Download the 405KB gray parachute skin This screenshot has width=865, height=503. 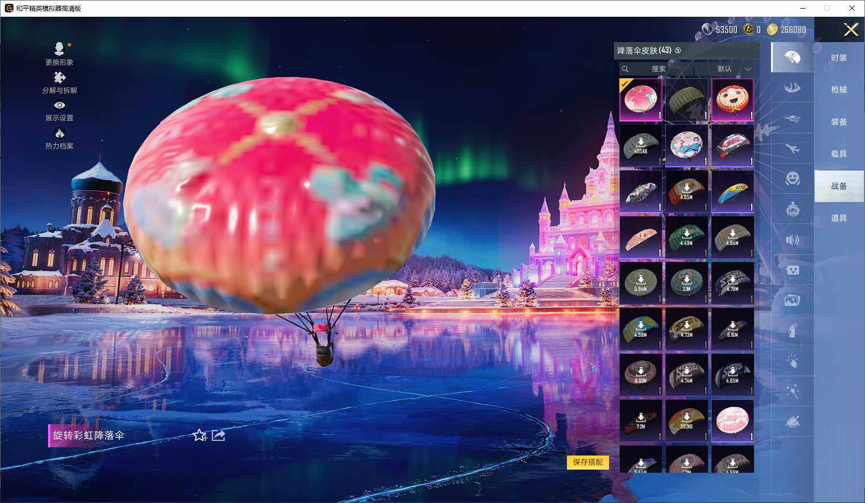click(x=640, y=146)
